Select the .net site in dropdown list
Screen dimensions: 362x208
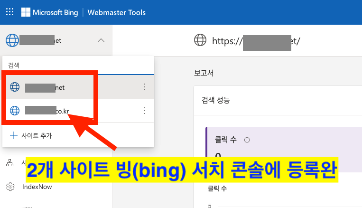(78, 87)
